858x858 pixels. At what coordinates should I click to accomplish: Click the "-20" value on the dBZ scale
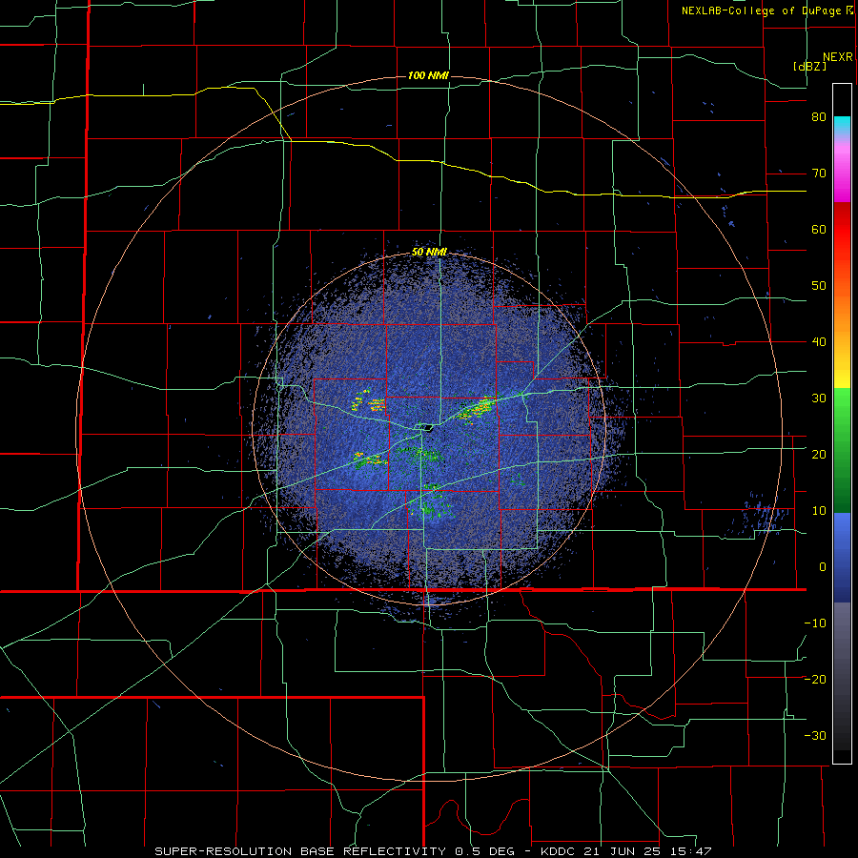815,679
